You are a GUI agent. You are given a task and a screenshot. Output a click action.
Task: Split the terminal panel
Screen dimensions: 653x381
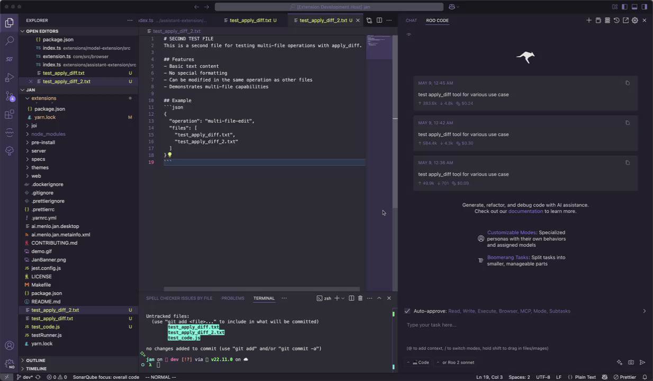click(351, 298)
